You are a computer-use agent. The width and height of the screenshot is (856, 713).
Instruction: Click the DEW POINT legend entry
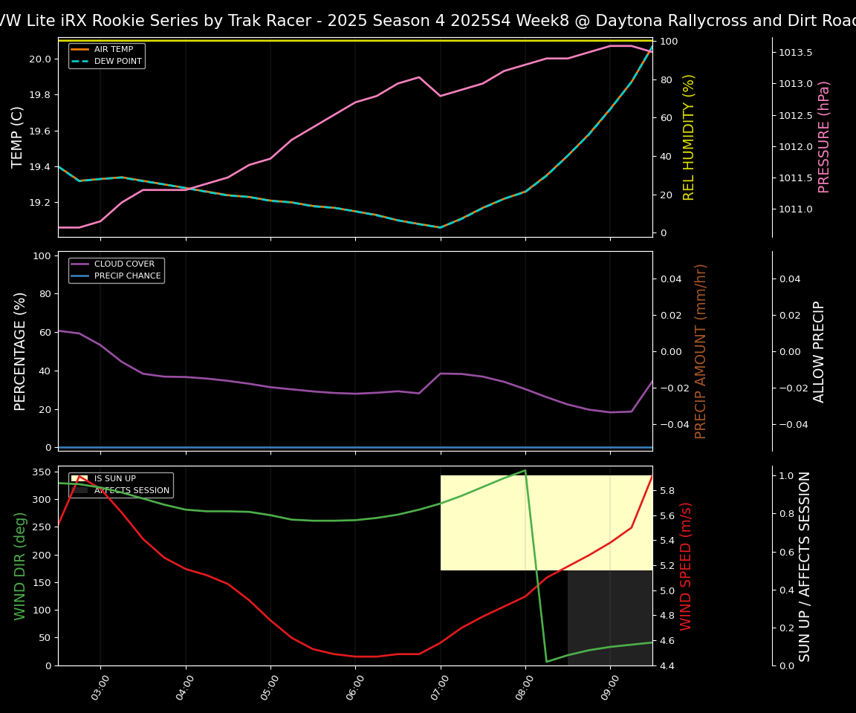coord(117,62)
